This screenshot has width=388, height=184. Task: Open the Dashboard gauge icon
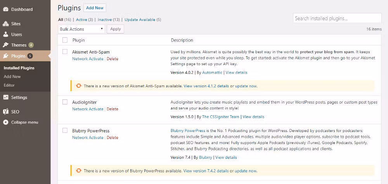[x=6, y=9]
